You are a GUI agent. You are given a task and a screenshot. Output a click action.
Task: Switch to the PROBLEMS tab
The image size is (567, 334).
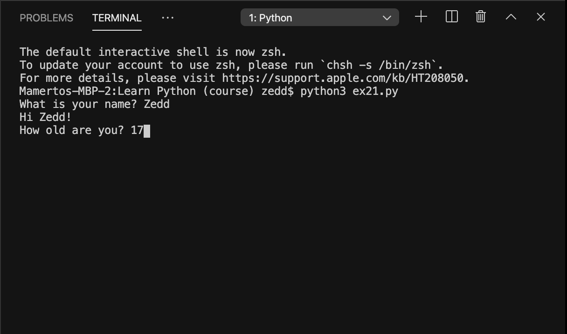click(x=46, y=18)
